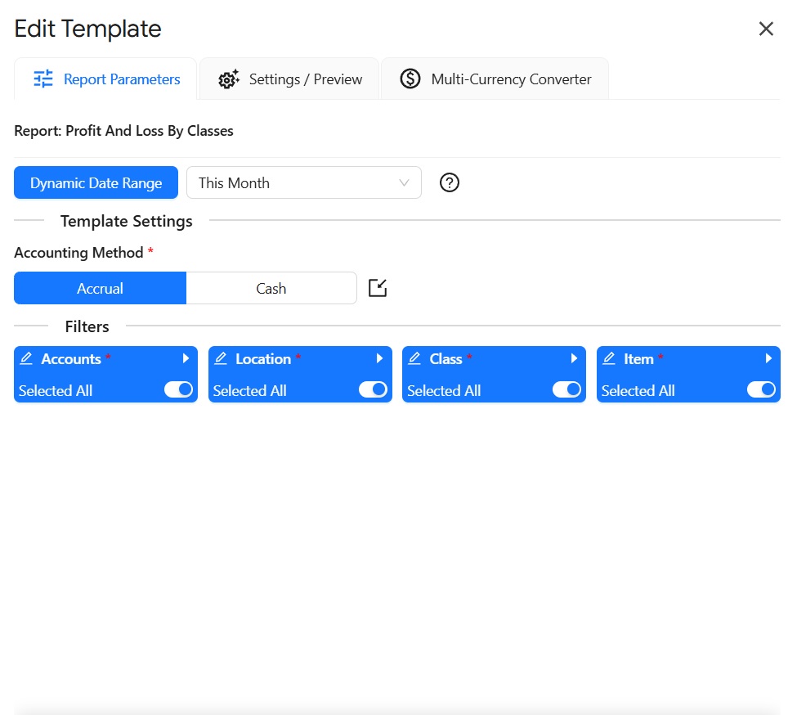This screenshot has height=715, width=788.
Task: Click the Dynamic Date Range button
Action: pos(96,183)
